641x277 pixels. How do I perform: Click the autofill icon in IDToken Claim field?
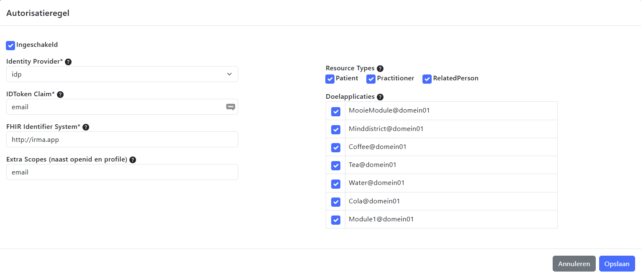[231, 107]
